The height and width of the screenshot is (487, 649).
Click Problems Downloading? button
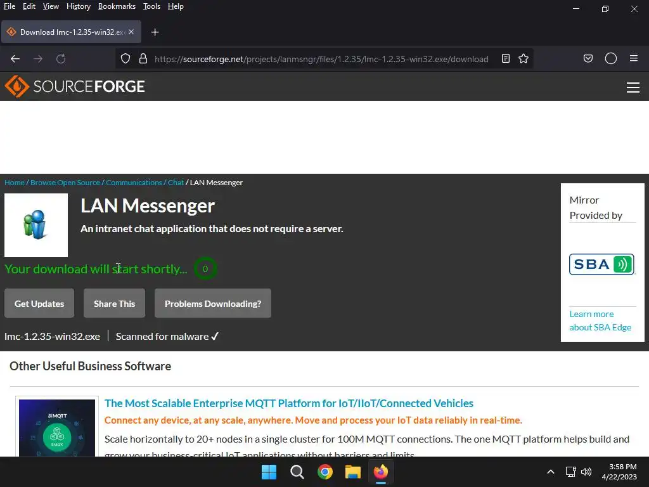pos(213,303)
